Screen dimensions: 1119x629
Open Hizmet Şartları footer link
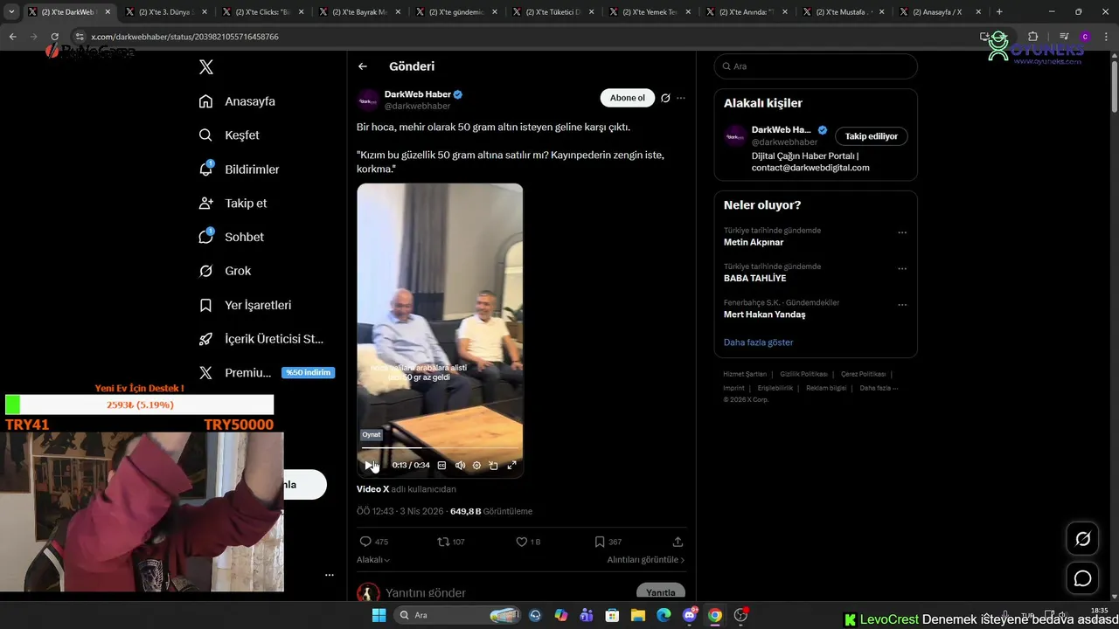tap(745, 374)
